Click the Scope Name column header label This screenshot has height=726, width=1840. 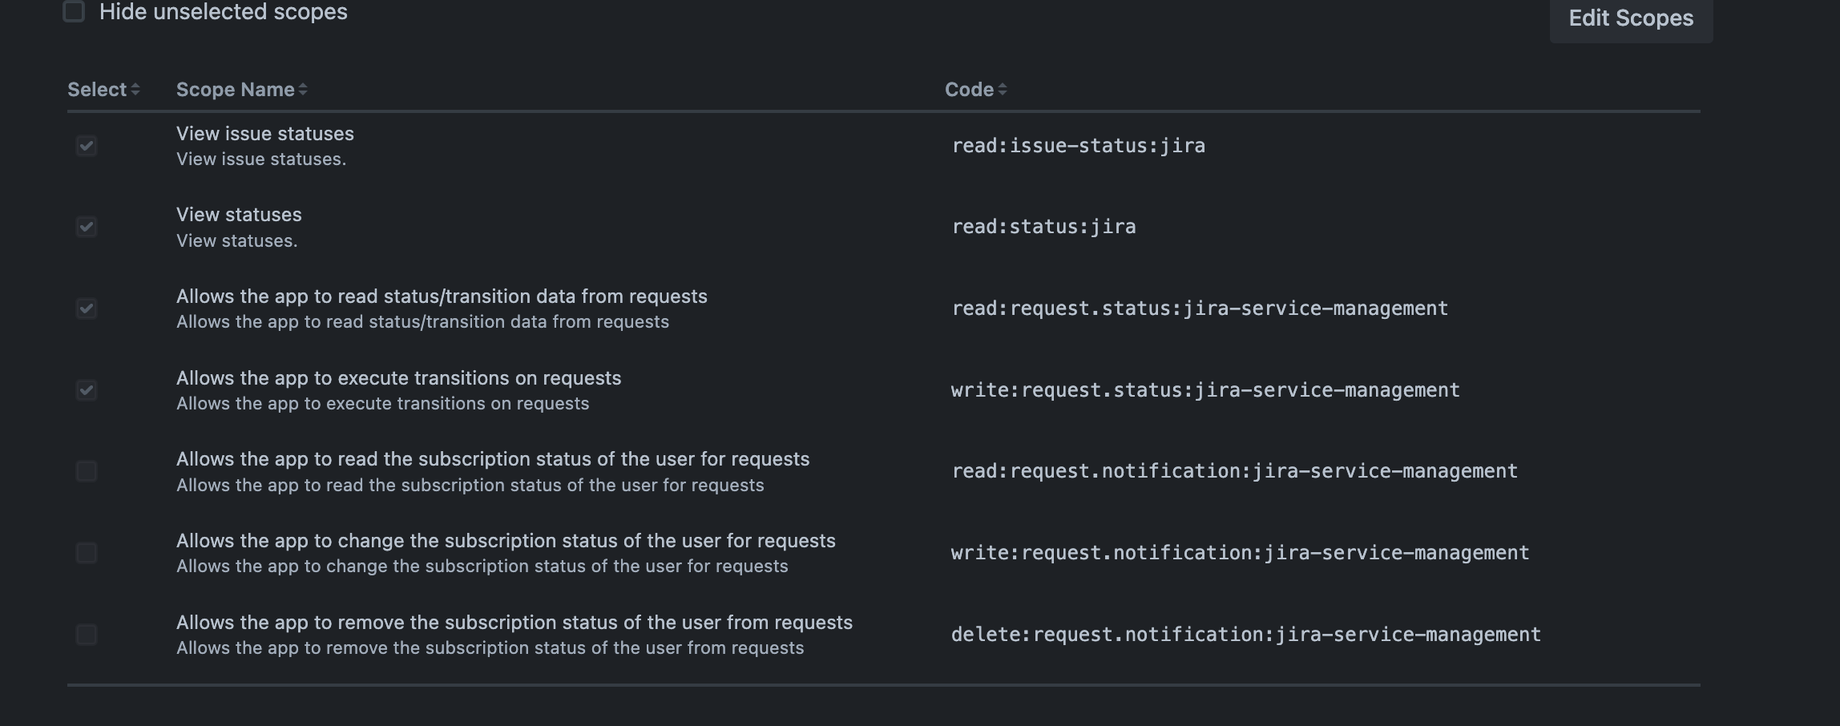(x=236, y=90)
